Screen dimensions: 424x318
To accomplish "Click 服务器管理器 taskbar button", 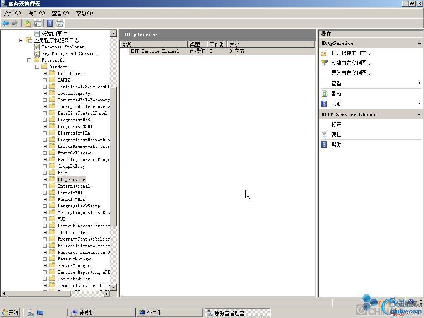I will [x=237, y=313].
